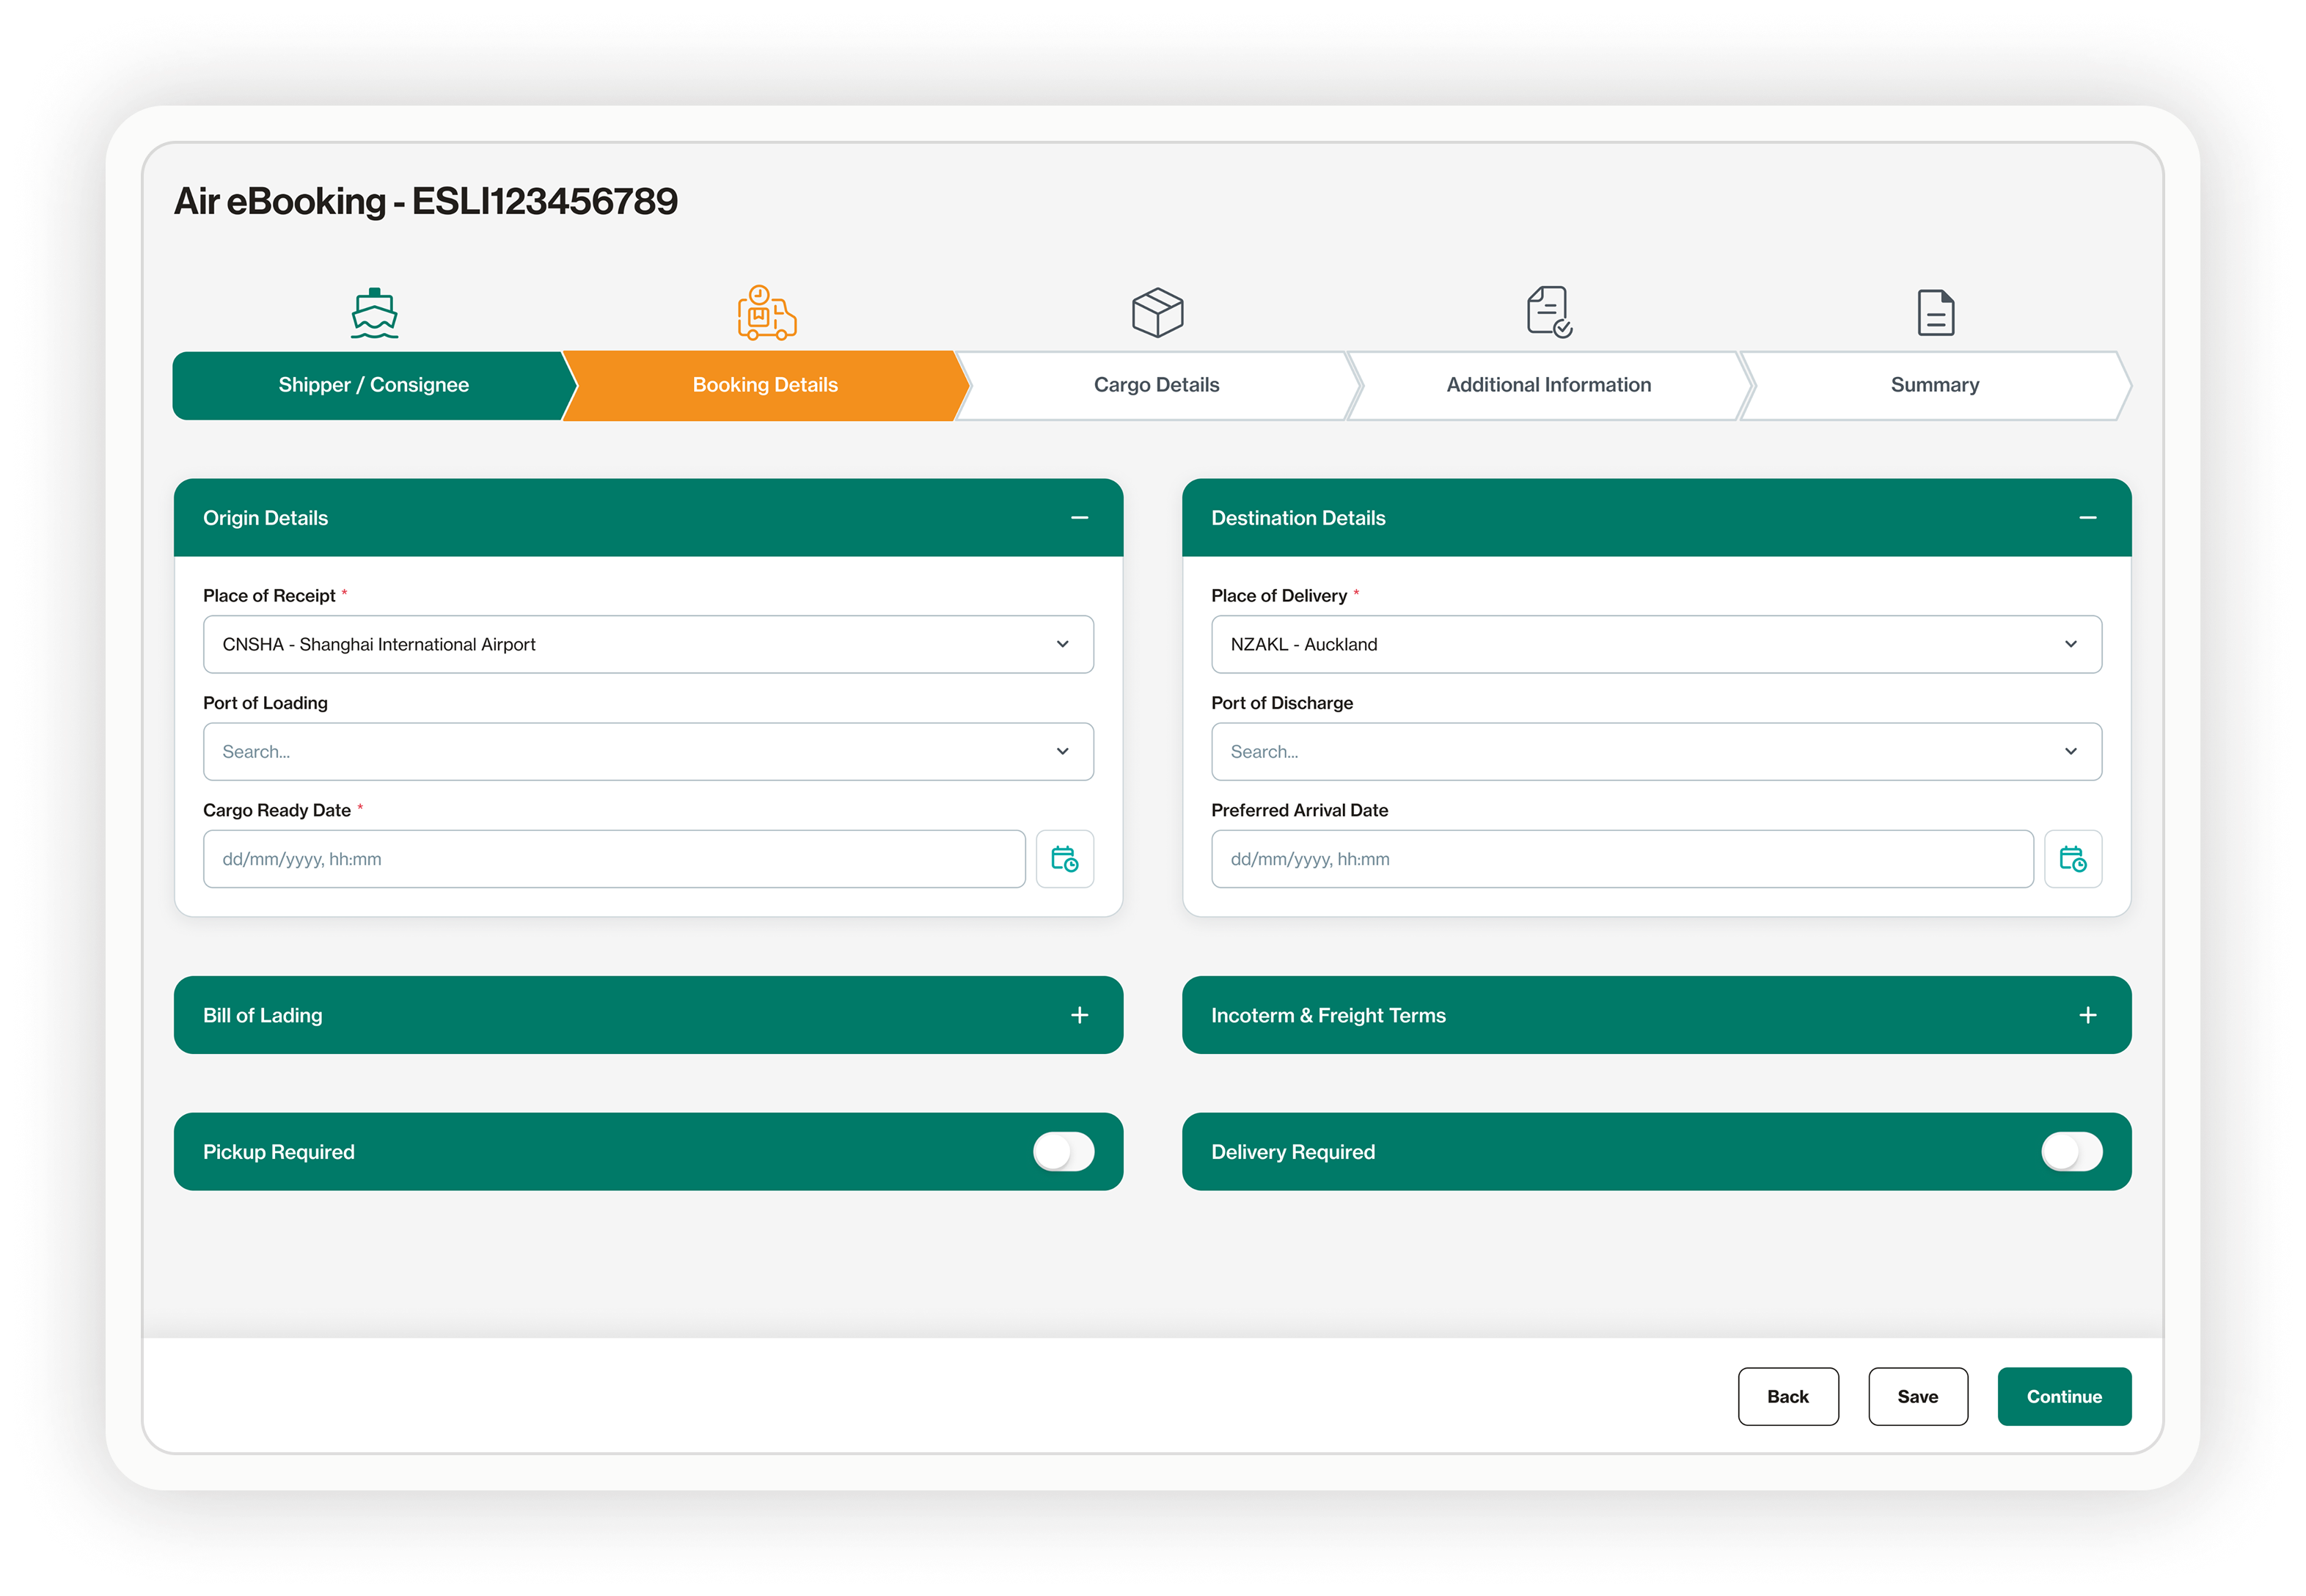This screenshot has width=2306, height=1596.
Task: Expand the Bill of Lading section
Action: pyautogui.click(x=1079, y=1015)
